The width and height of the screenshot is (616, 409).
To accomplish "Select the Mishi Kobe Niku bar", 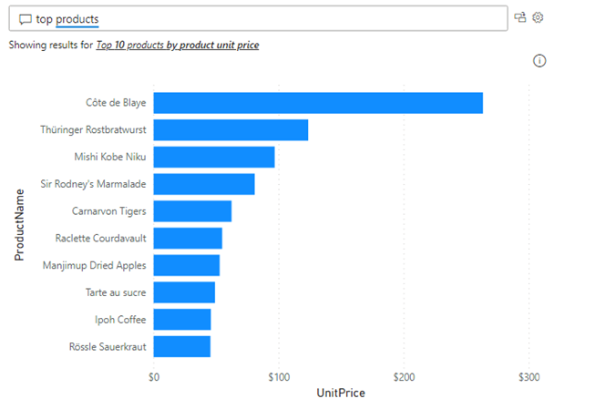I will [214, 158].
